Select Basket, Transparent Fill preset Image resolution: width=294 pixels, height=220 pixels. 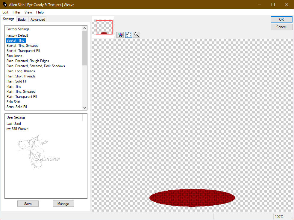point(23,51)
